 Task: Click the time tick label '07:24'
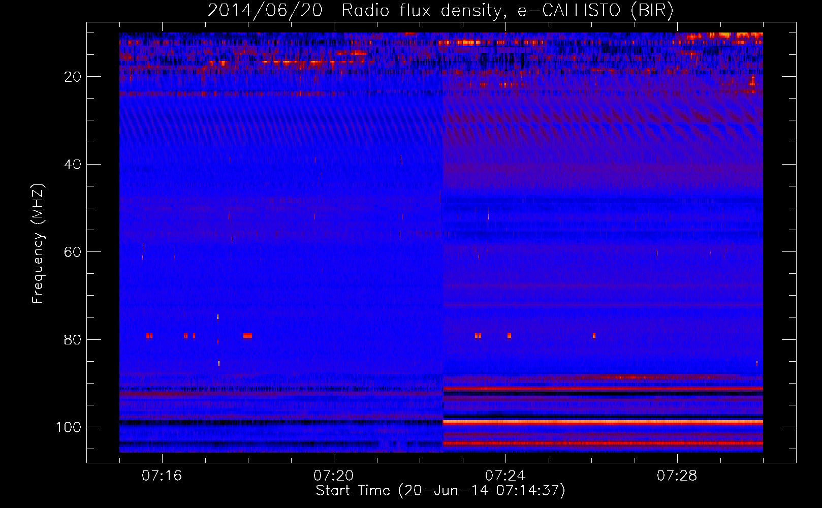click(x=505, y=476)
